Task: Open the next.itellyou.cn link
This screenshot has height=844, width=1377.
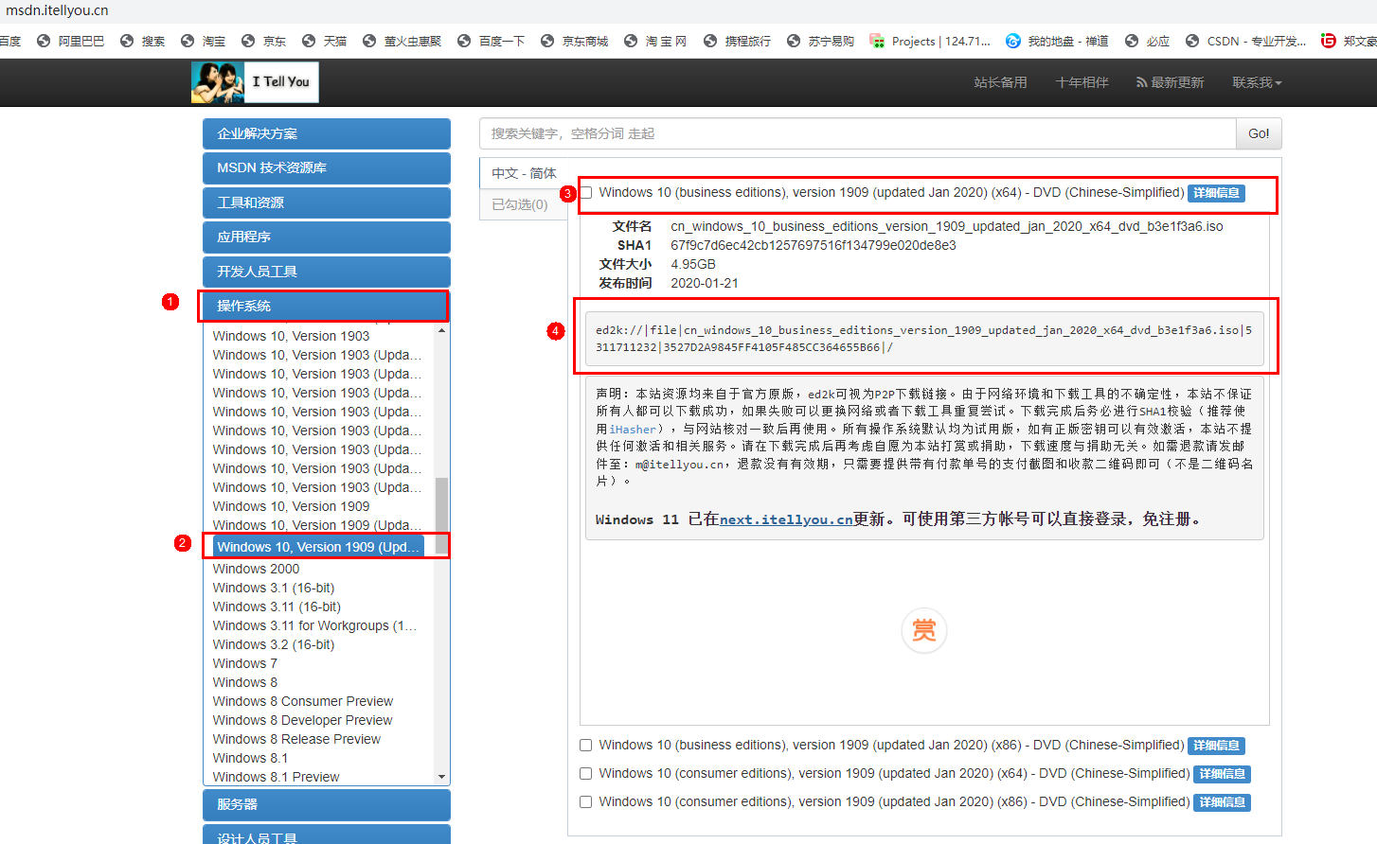Action: click(786, 519)
